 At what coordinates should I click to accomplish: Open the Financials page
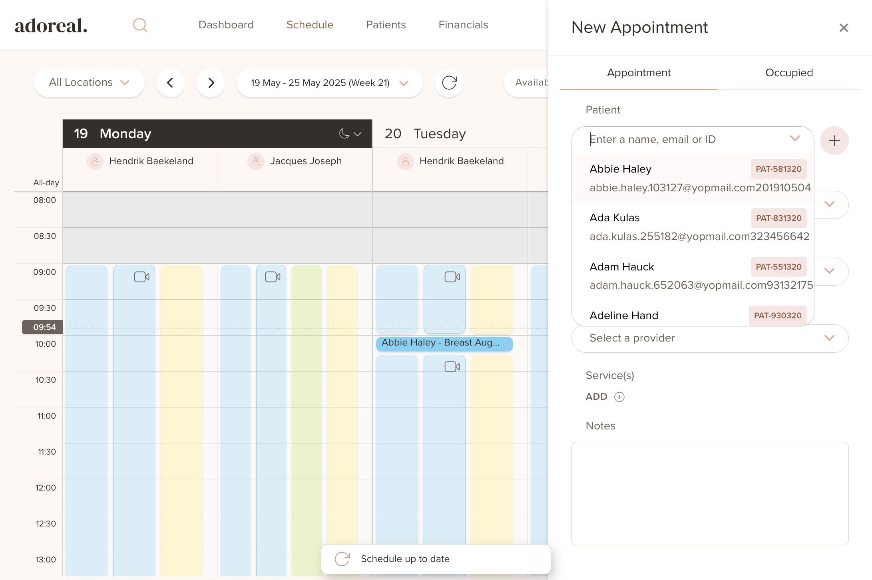coord(463,25)
